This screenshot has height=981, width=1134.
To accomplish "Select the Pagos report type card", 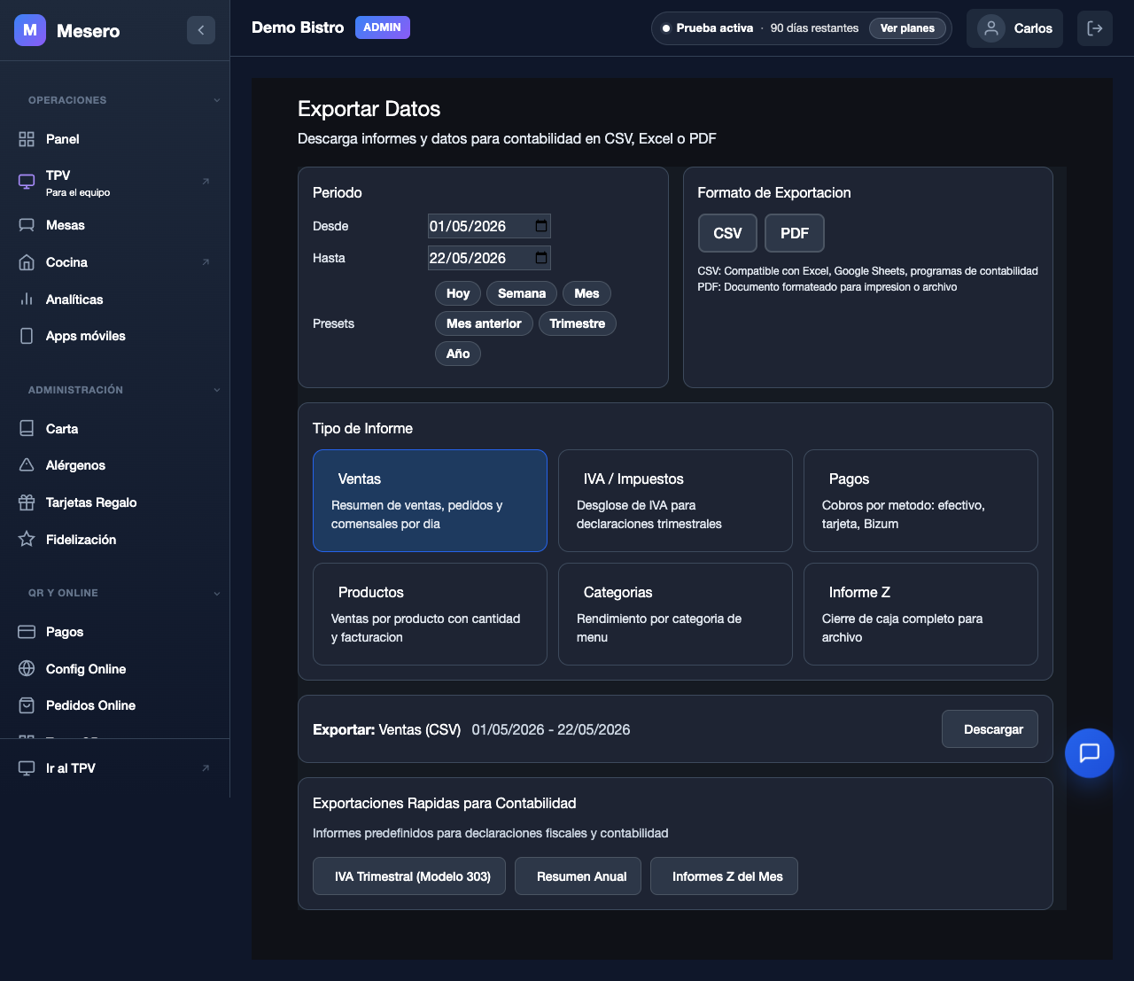I will click(920, 501).
